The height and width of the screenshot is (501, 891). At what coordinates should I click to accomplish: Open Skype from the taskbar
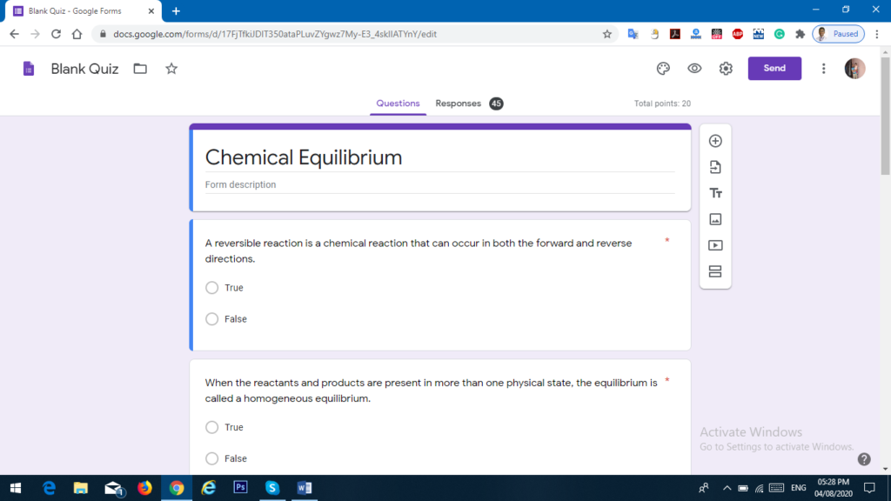tap(272, 488)
